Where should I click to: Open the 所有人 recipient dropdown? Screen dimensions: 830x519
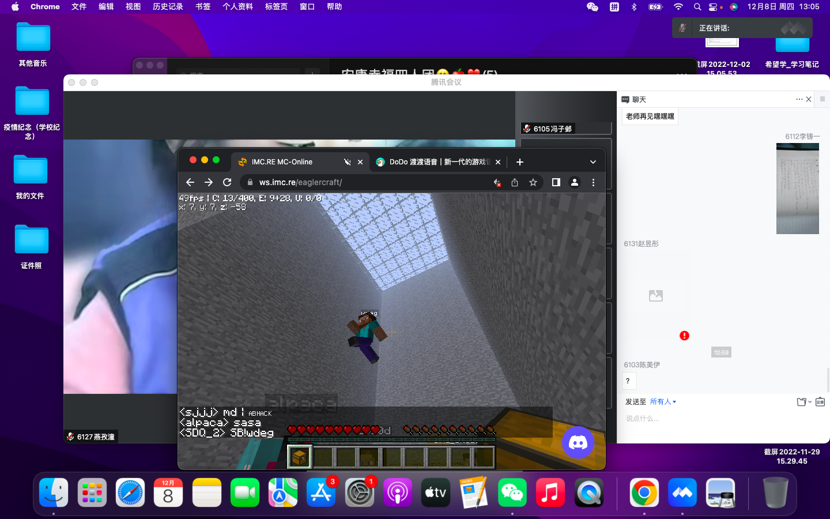[663, 401]
